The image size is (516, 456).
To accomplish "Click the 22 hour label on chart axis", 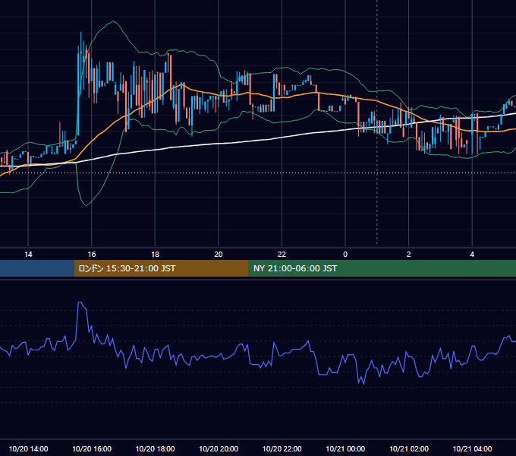I will [282, 255].
